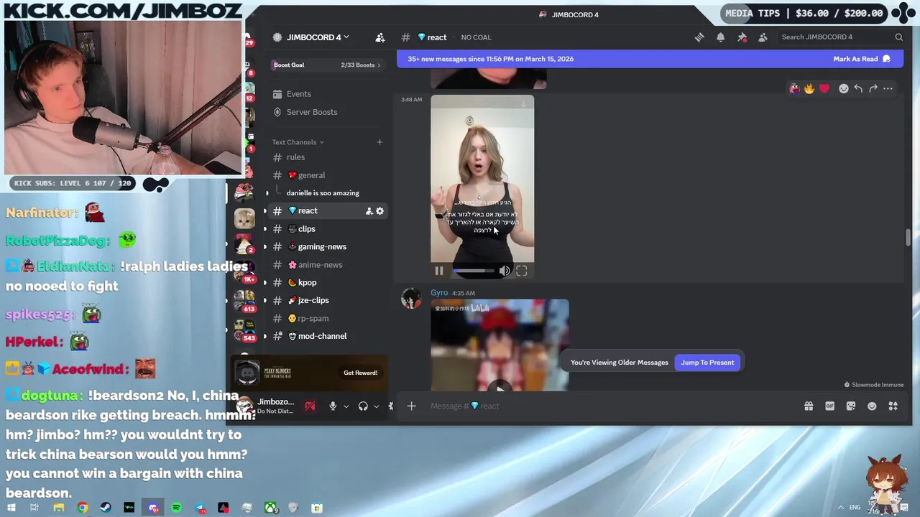This screenshot has width=920, height=517.
Task: Collapse the Text Channels category
Action: pyautogui.click(x=298, y=142)
